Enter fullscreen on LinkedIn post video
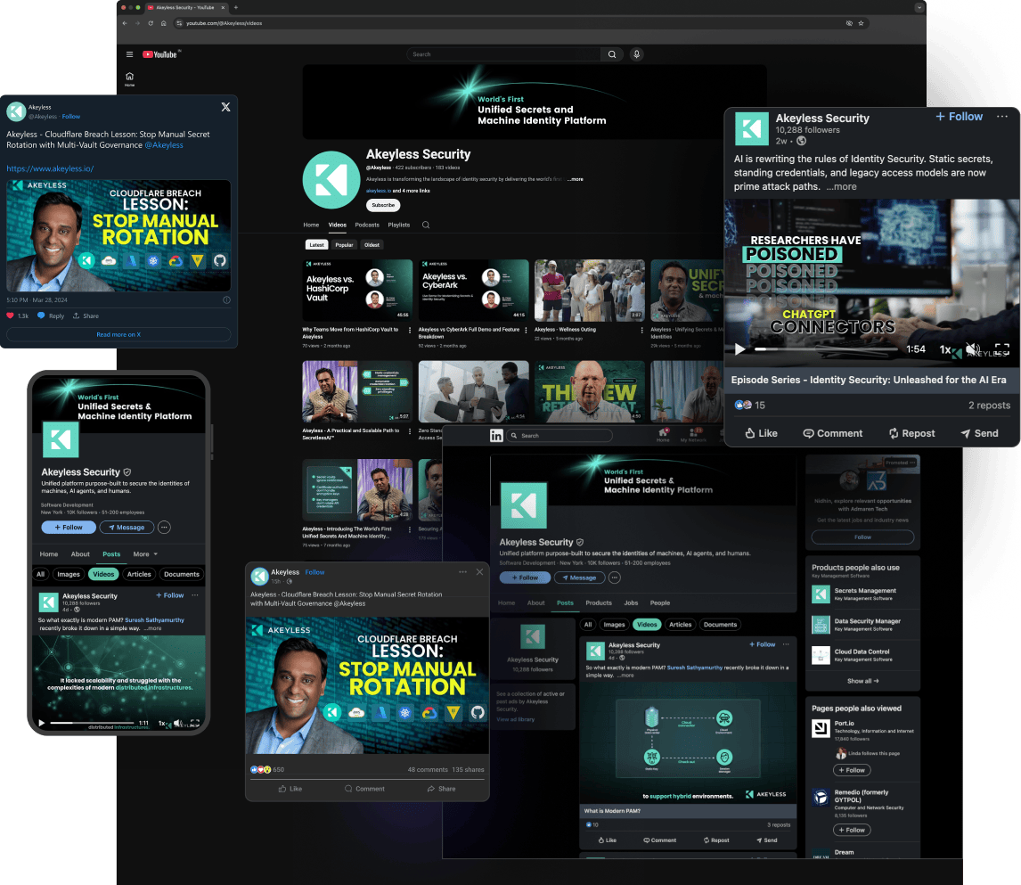Image resolution: width=1021 pixels, height=885 pixels. click(x=1002, y=349)
